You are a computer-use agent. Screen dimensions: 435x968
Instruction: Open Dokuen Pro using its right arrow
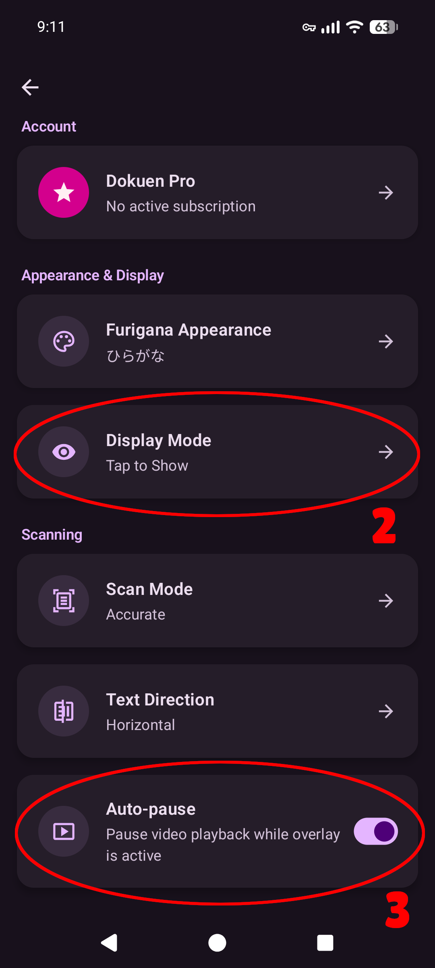click(x=386, y=192)
